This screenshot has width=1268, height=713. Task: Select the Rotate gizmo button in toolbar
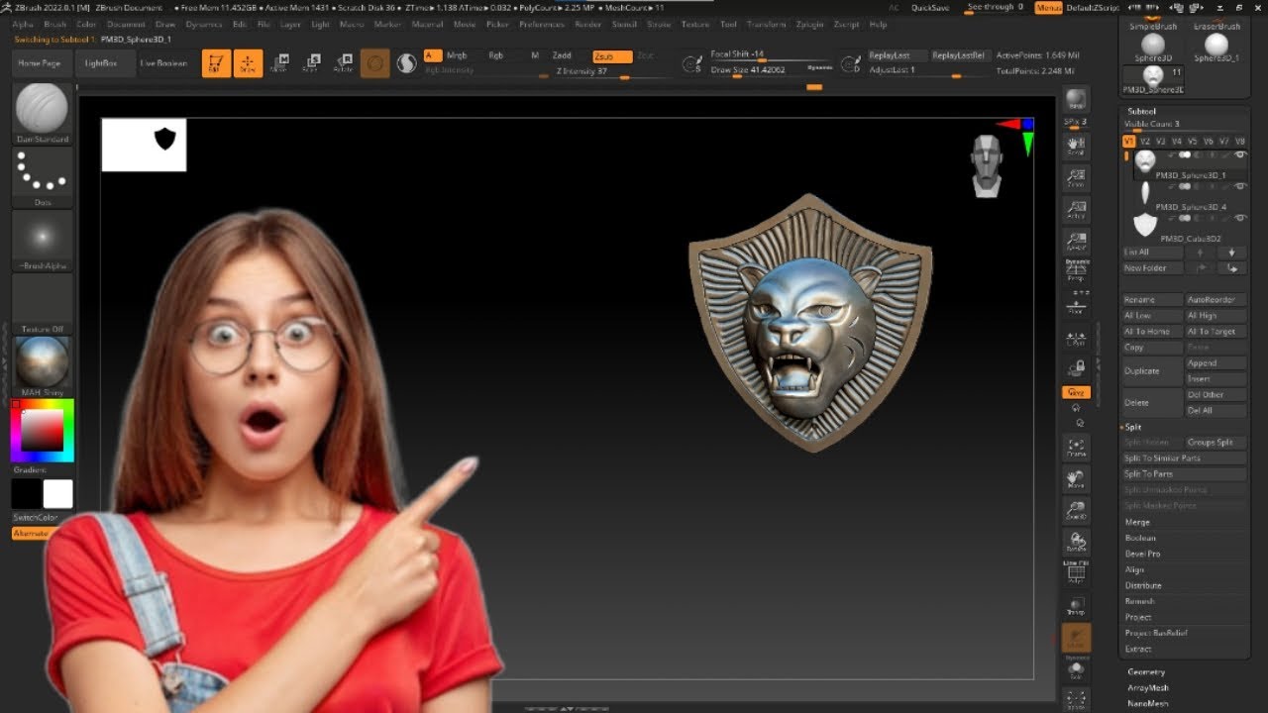click(343, 63)
